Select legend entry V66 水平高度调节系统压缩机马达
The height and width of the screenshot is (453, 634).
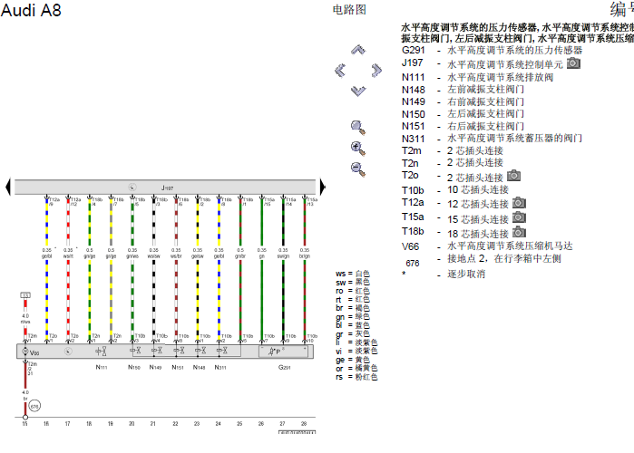pyautogui.click(x=487, y=246)
